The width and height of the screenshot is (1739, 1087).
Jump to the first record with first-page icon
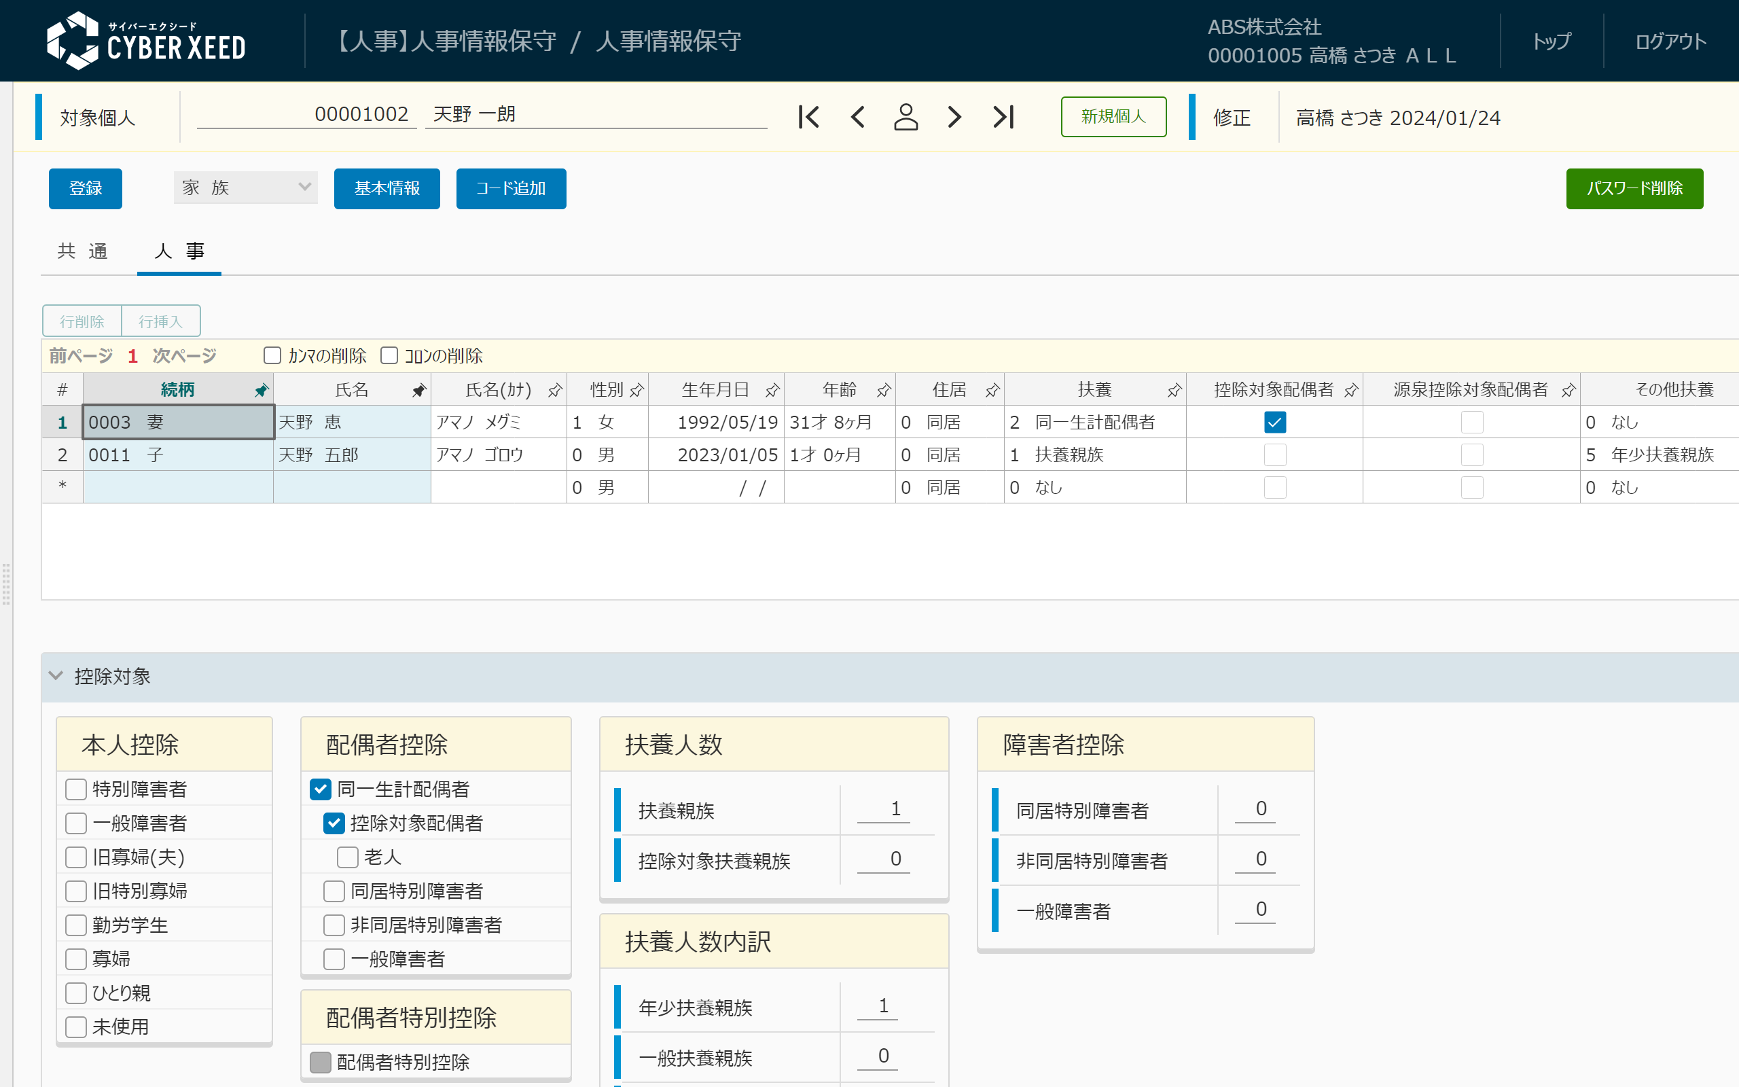coord(808,117)
